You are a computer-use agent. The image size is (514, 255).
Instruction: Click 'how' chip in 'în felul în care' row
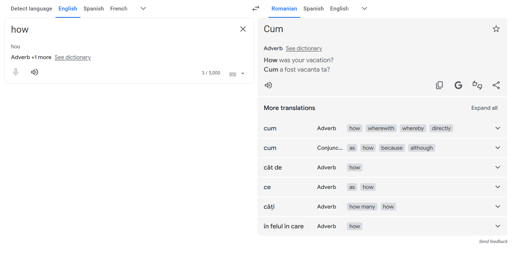[x=355, y=226]
